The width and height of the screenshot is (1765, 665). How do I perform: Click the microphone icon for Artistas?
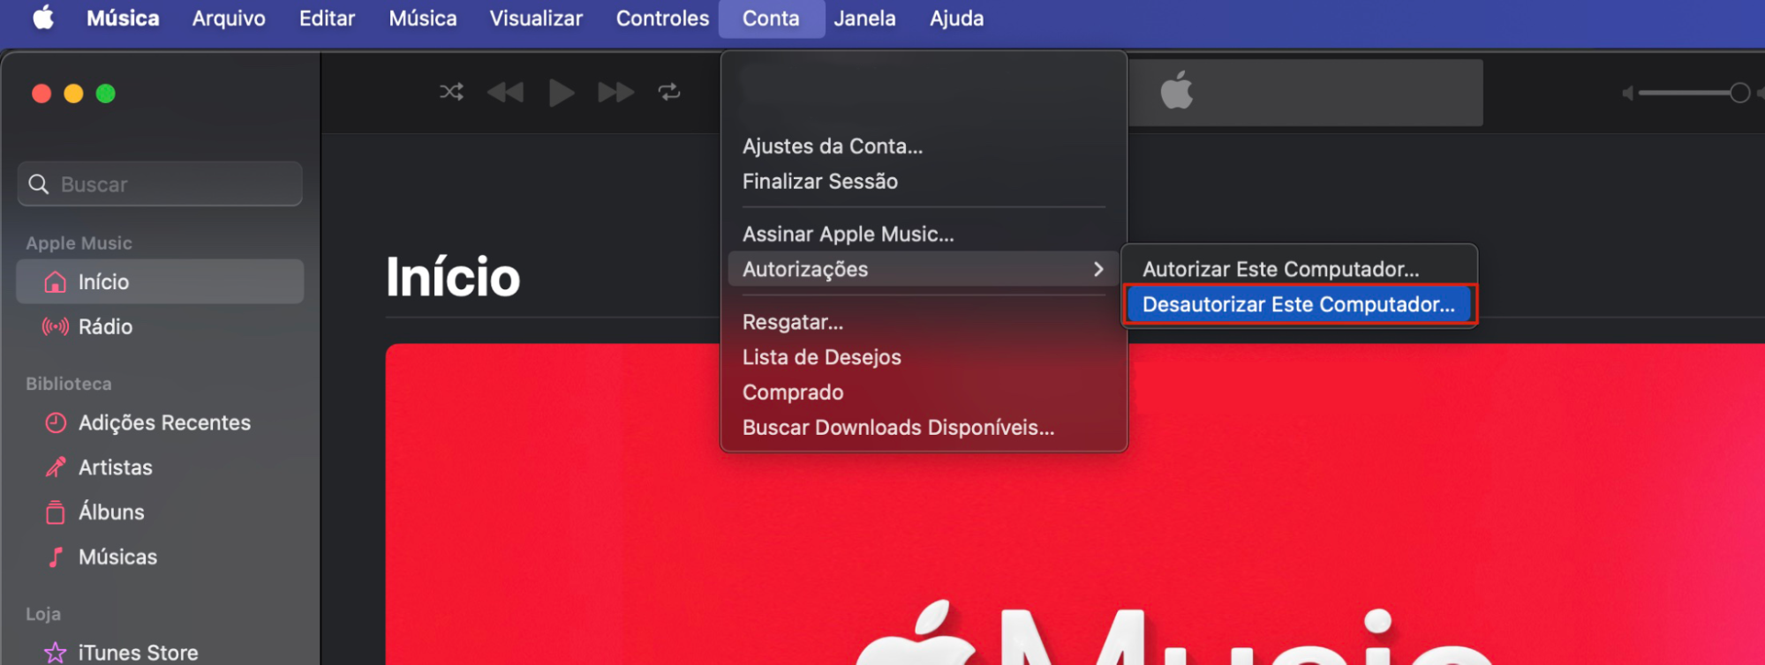56,467
